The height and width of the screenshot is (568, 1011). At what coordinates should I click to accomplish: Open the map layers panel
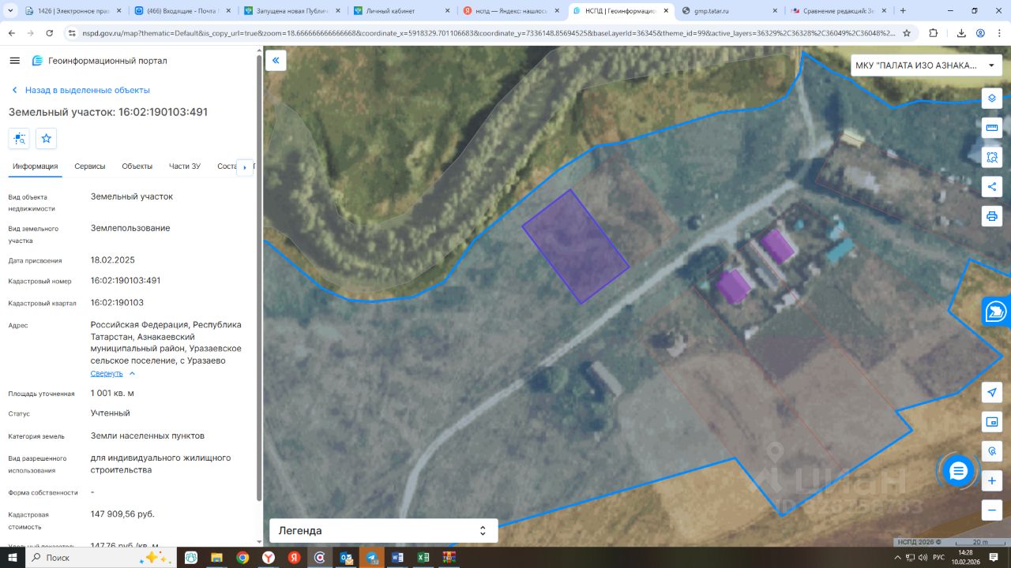tap(992, 99)
